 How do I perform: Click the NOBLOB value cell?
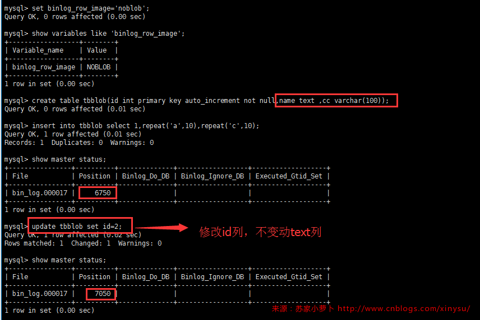(99, 67)
